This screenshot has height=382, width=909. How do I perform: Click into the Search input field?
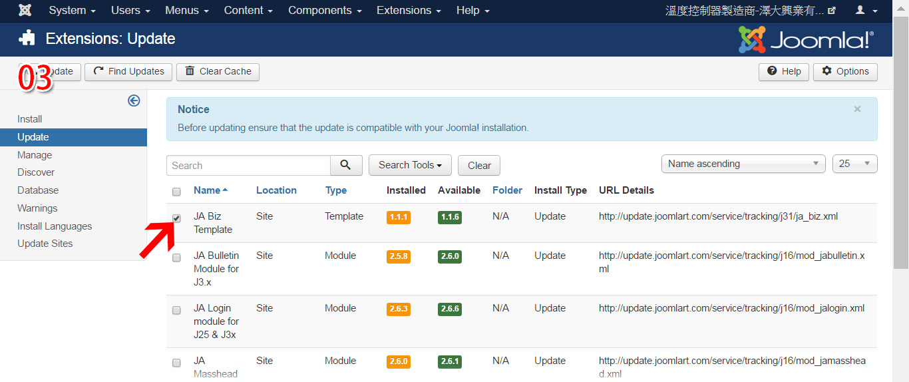tap(248, 166)
